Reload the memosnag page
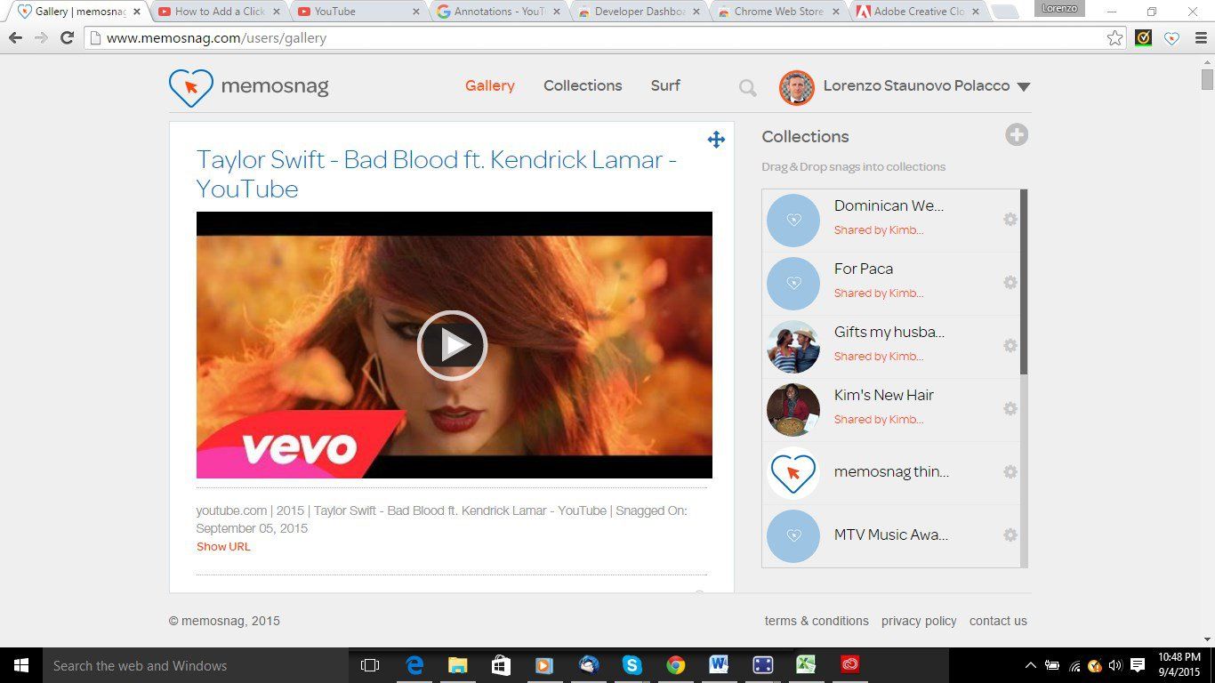The width and height of the screenshot is (1215, 683). coord(67,38)
